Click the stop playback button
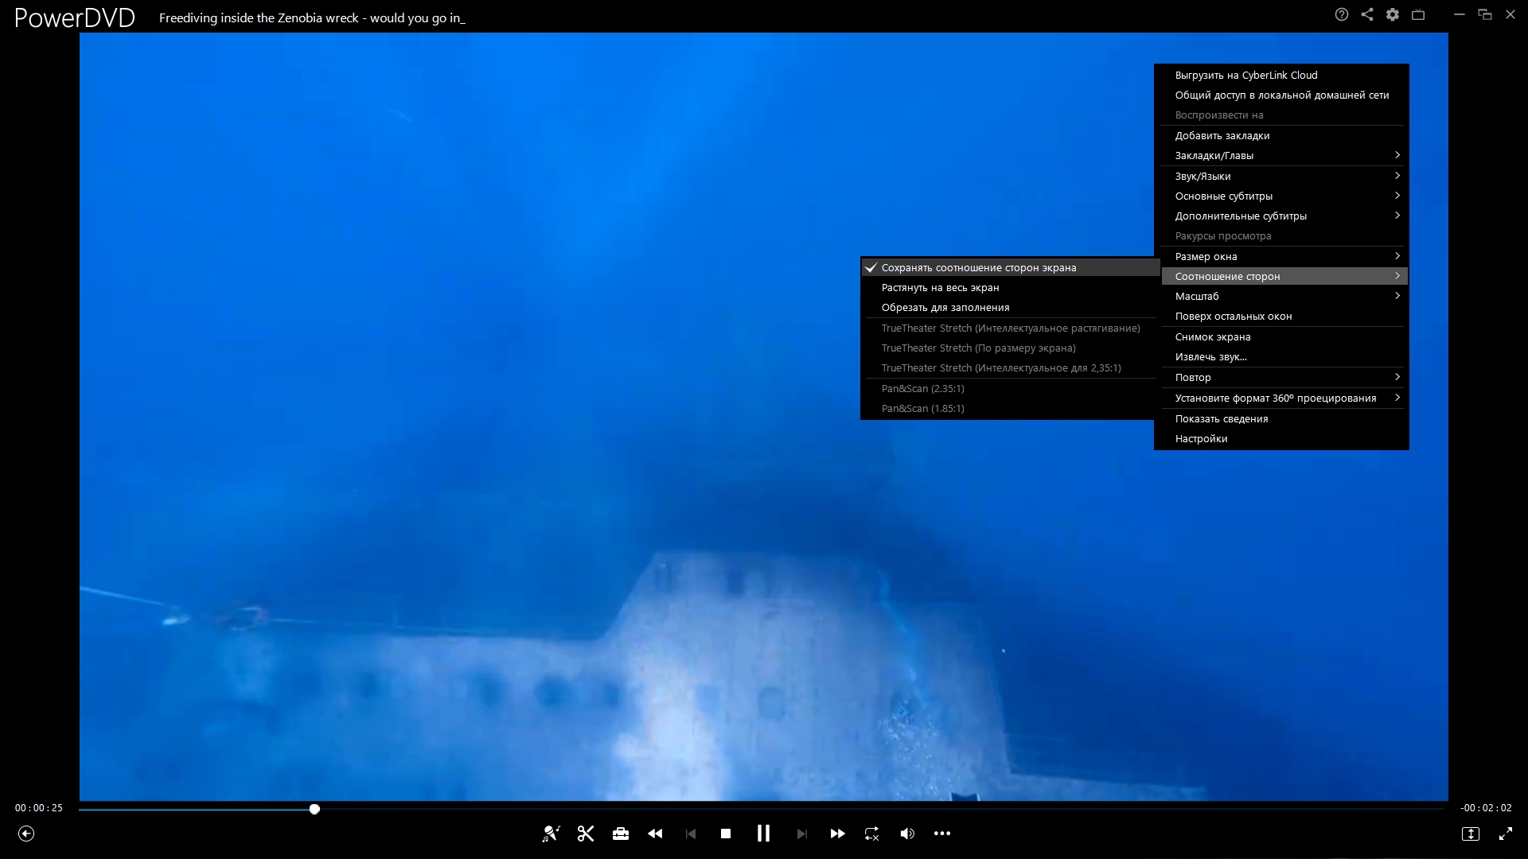Viewport: 1528px width, 859px height. click(x=726, y=834)
